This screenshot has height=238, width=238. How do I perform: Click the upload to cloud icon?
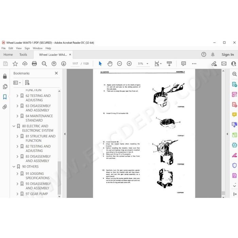[x=25, y=64]
